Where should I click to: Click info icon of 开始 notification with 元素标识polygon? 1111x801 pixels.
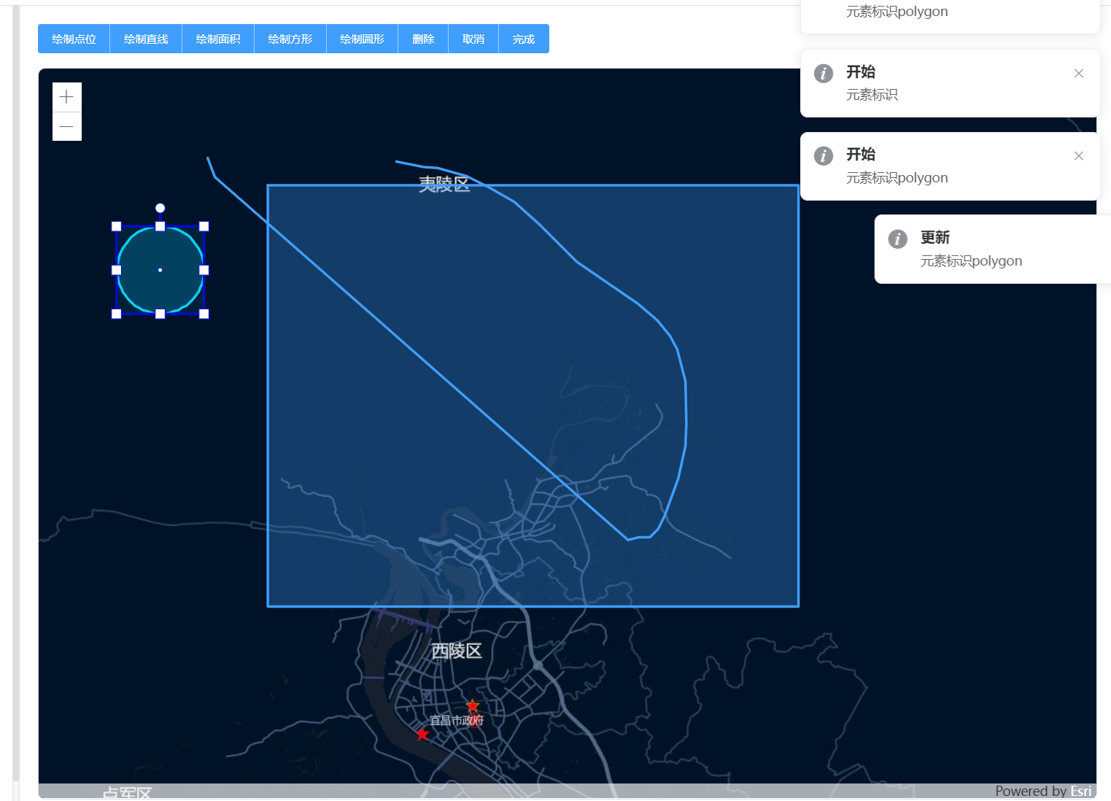(x=824, y=155)
